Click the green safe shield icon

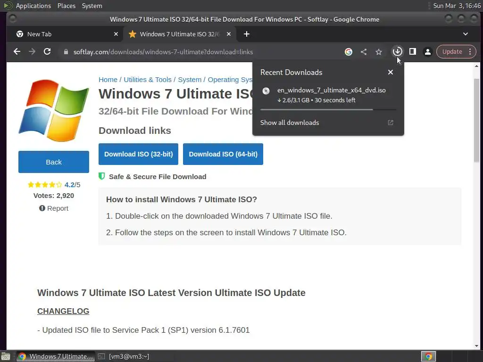click(102, 176)
